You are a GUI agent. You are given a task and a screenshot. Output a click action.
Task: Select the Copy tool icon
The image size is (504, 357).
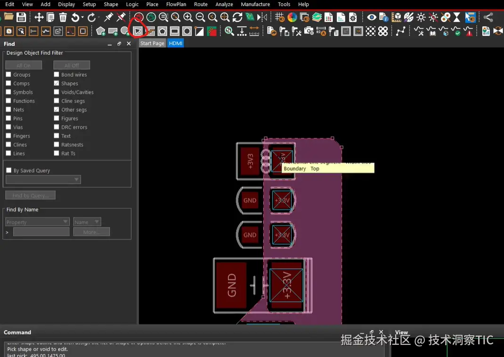tap(50, 17)
